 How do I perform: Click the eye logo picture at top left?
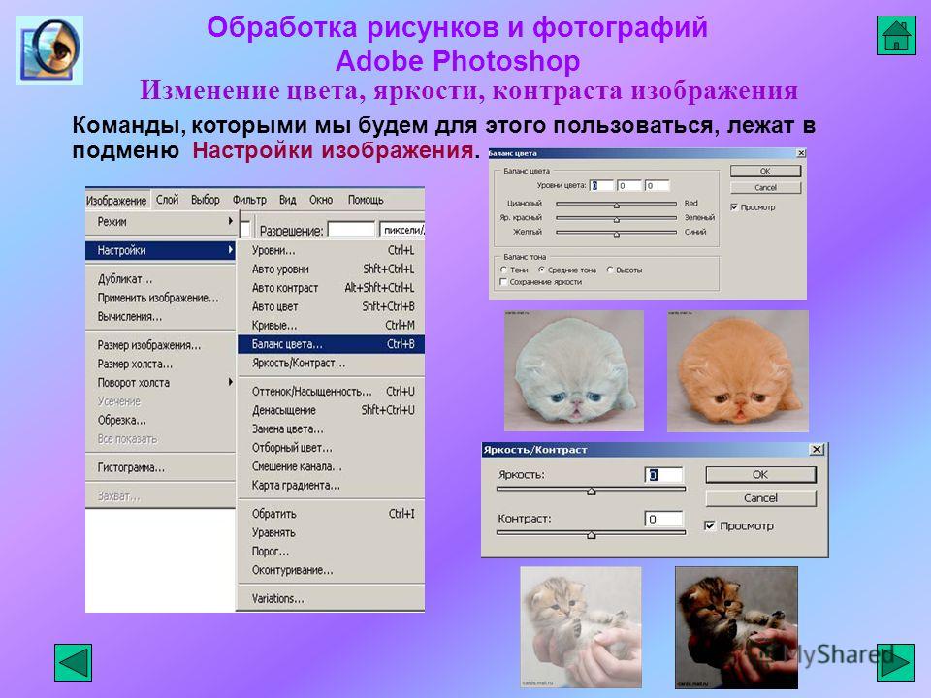(x=49, y=49)
